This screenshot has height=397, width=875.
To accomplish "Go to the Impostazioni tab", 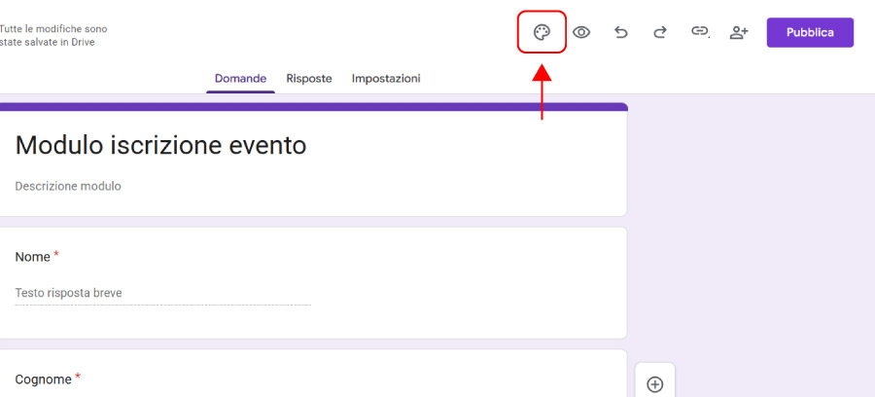I will coord(386,79).
